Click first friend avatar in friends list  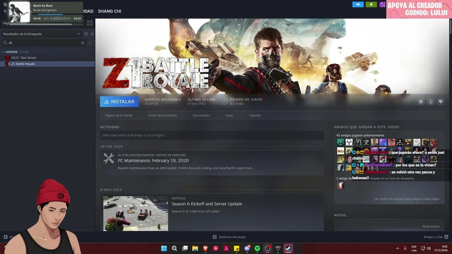click(340, 142)
